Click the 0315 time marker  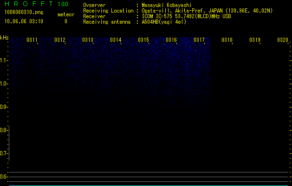coord(143,40)
